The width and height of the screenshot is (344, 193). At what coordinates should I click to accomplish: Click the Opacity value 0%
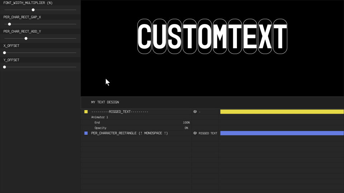186,128
